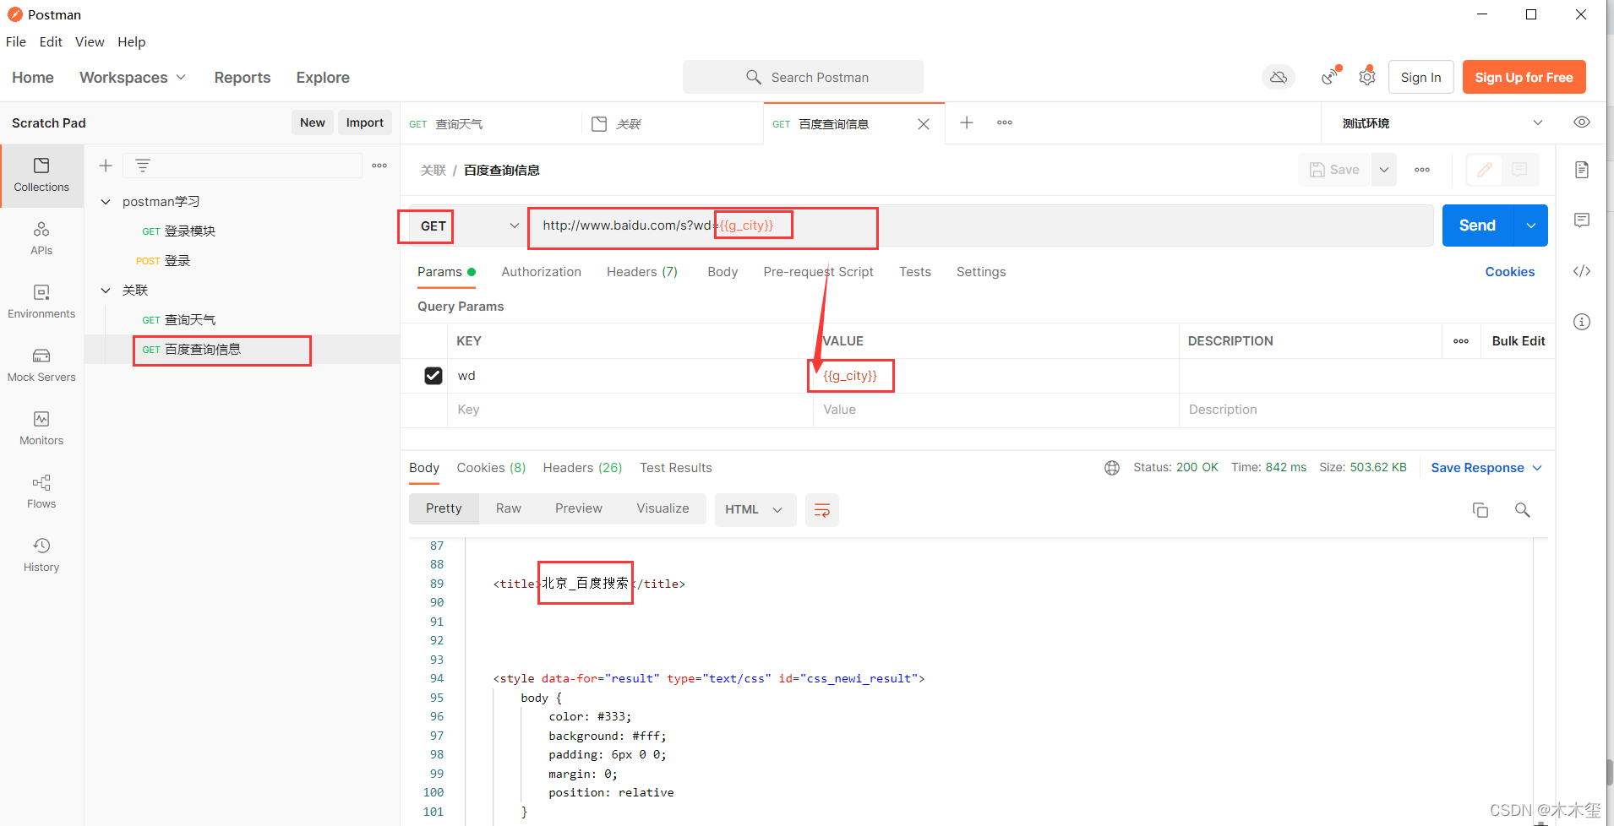
Task: Search the response body with magnifier icon
Action: [1522, 510]
